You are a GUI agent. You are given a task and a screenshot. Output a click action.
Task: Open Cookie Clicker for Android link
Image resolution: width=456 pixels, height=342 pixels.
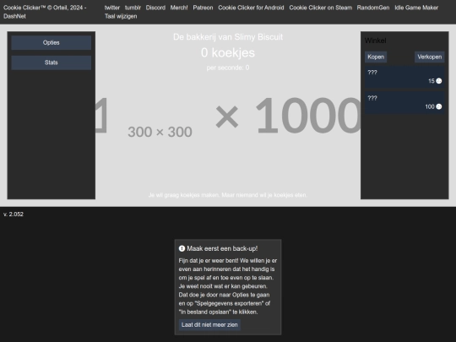(251, 8)
